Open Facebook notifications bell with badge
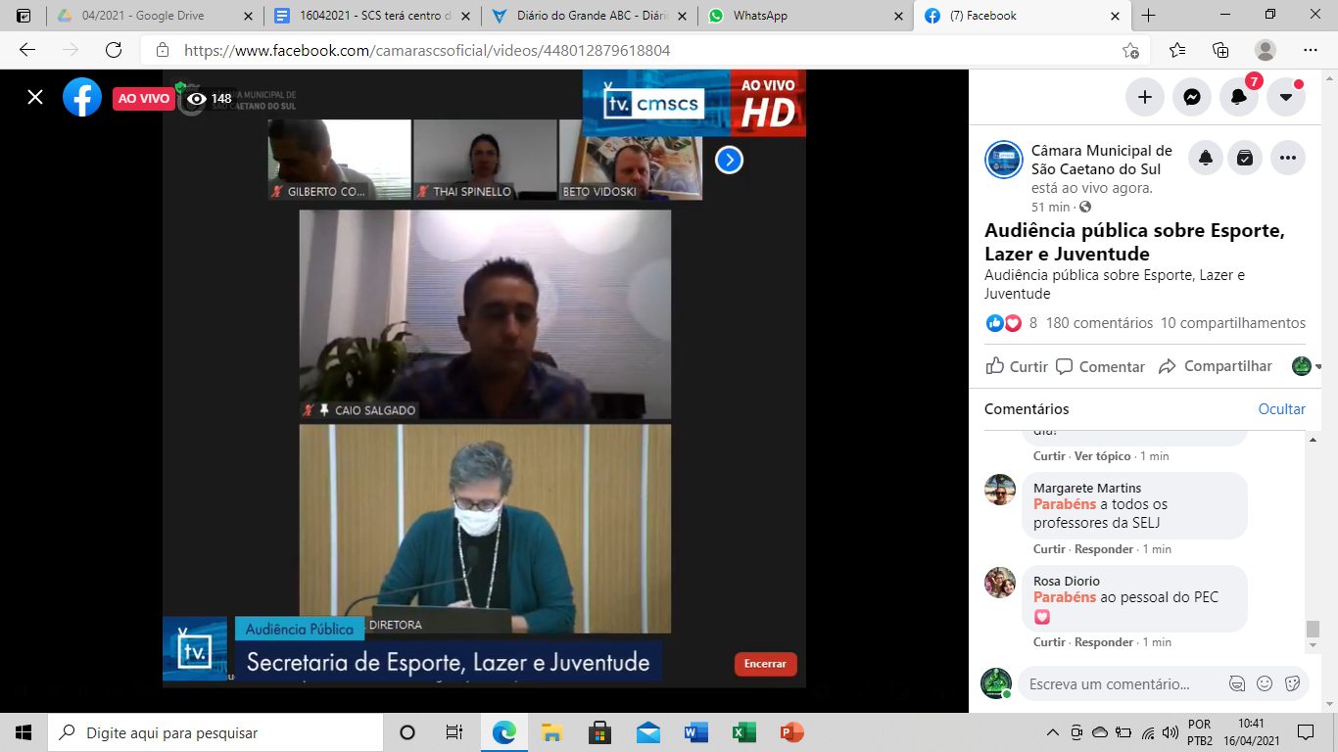Screen dimensions: 1338x752 coord(1239,97)
